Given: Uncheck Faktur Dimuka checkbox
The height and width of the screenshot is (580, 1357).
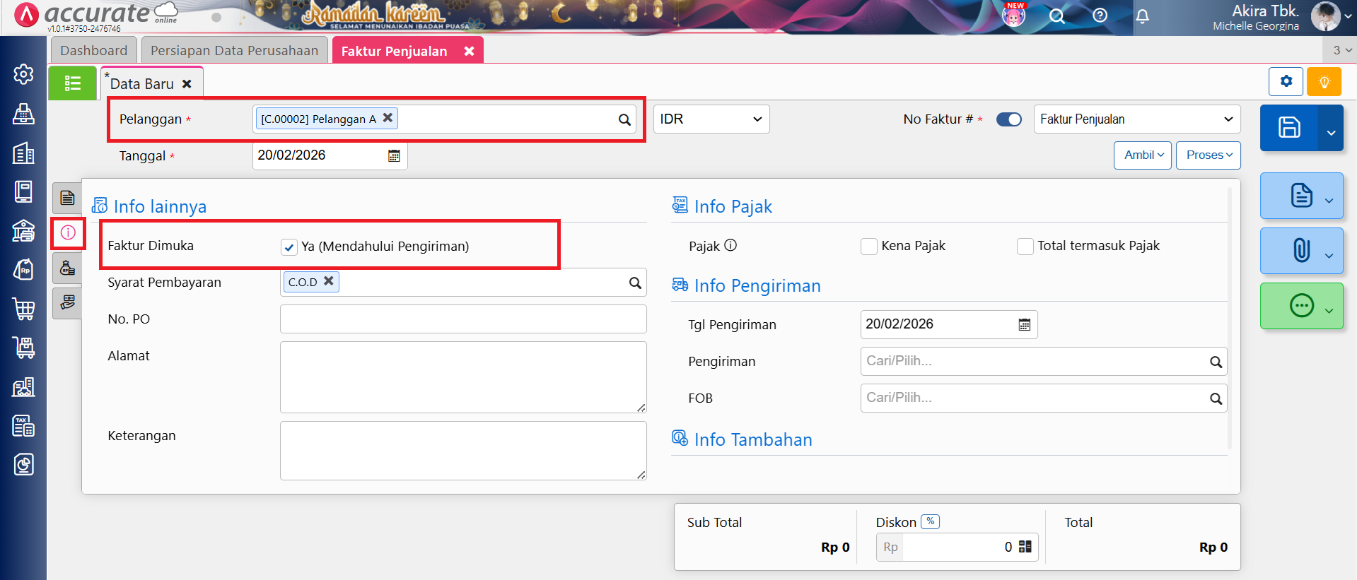Looking at the screenshot, I should pyautogui.click(x=289, y=247).
